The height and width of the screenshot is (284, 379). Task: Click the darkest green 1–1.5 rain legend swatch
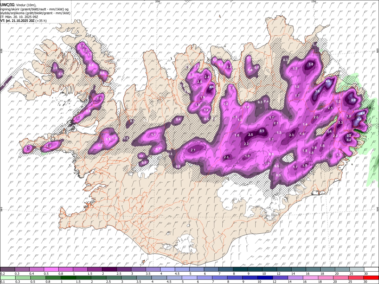tap(68, 277)
